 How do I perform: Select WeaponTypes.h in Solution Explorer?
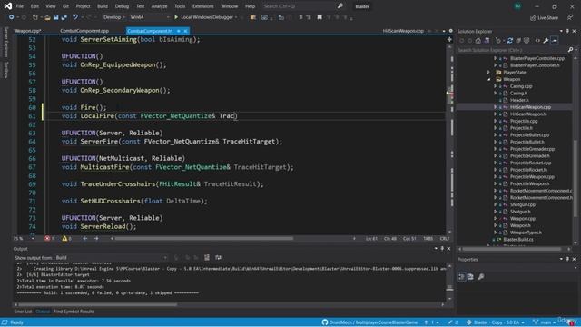pyautogui.click(x=526, y=233)
